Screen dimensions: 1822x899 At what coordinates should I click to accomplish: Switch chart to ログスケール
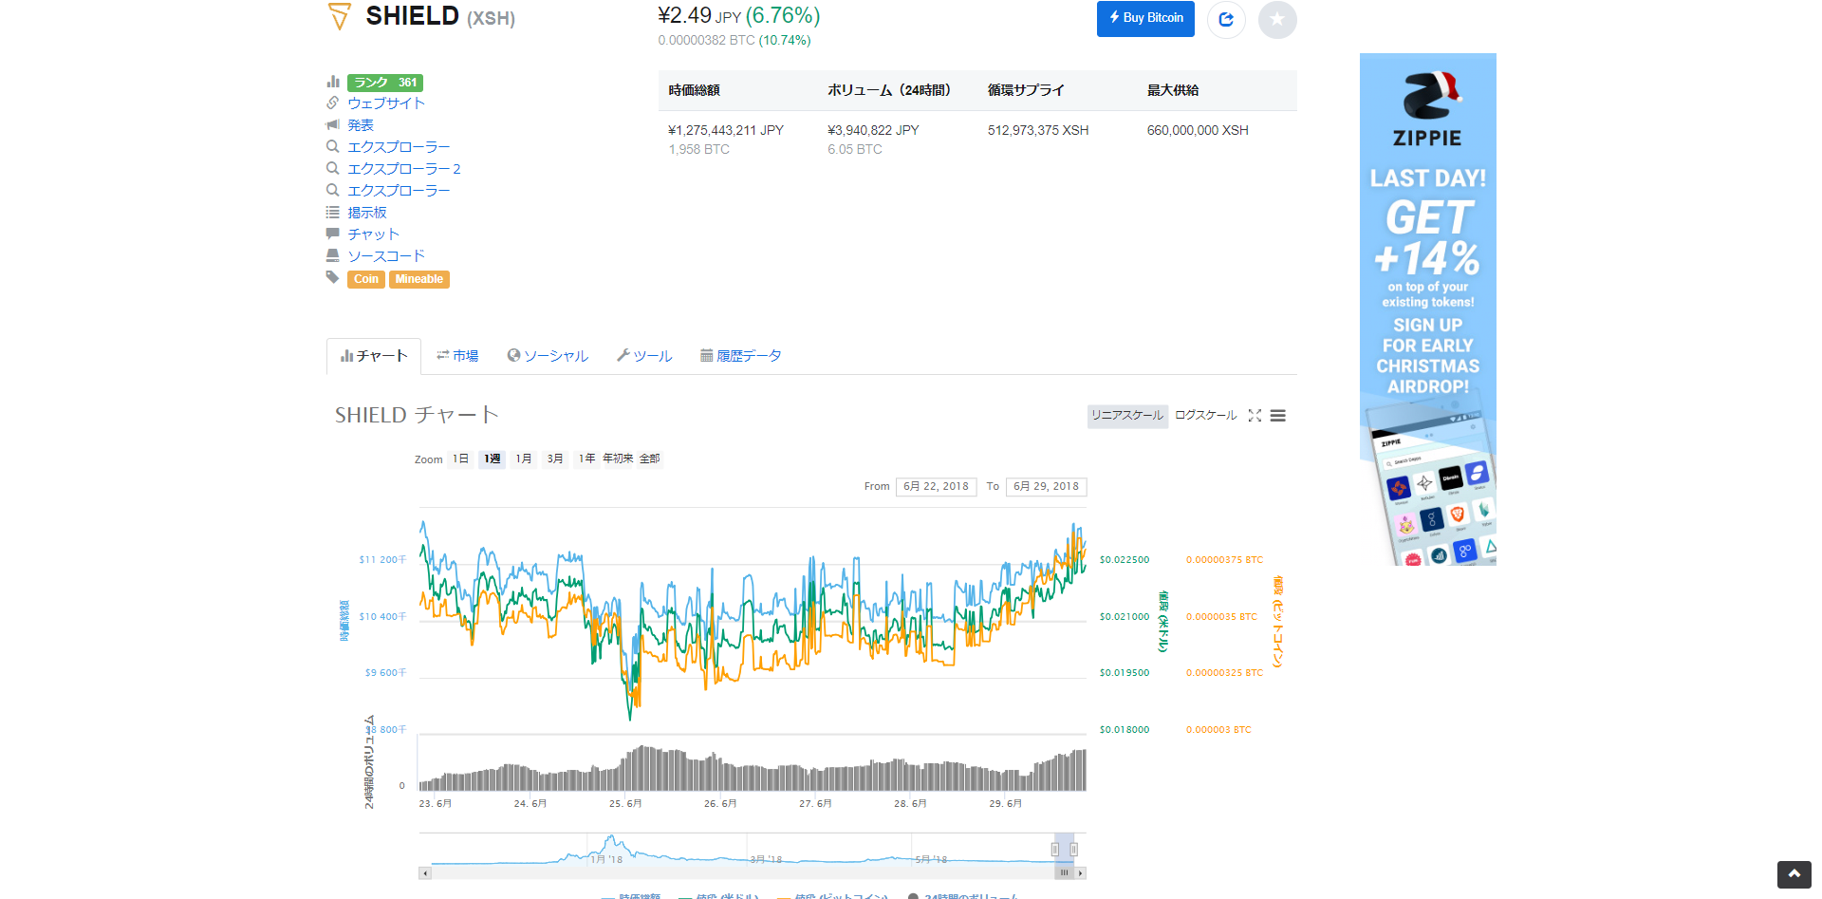pos(1205,416)
